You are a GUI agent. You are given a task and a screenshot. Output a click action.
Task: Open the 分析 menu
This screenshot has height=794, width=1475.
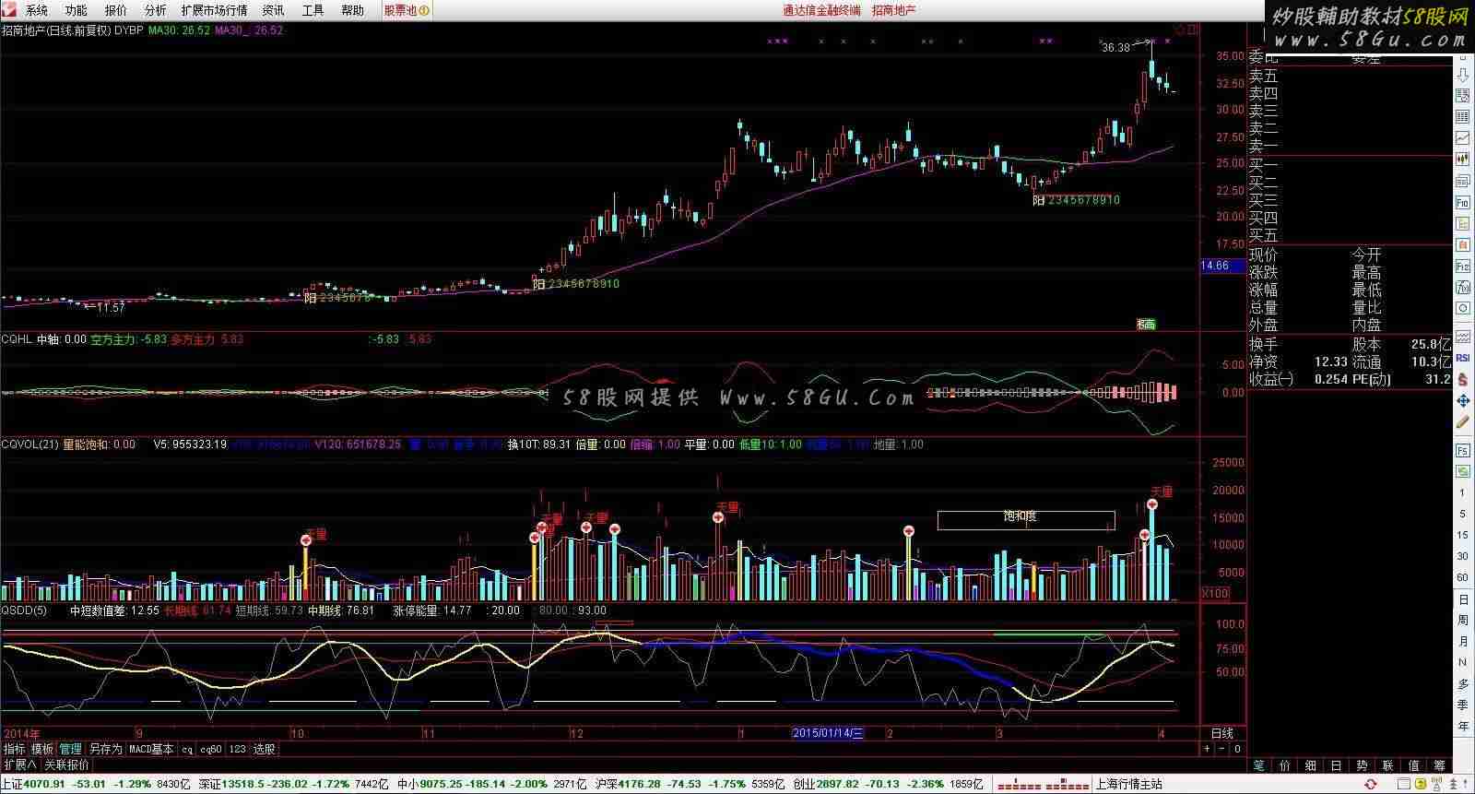pos(156,10)
